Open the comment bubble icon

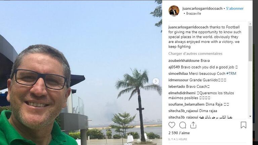tap(182, 125)
